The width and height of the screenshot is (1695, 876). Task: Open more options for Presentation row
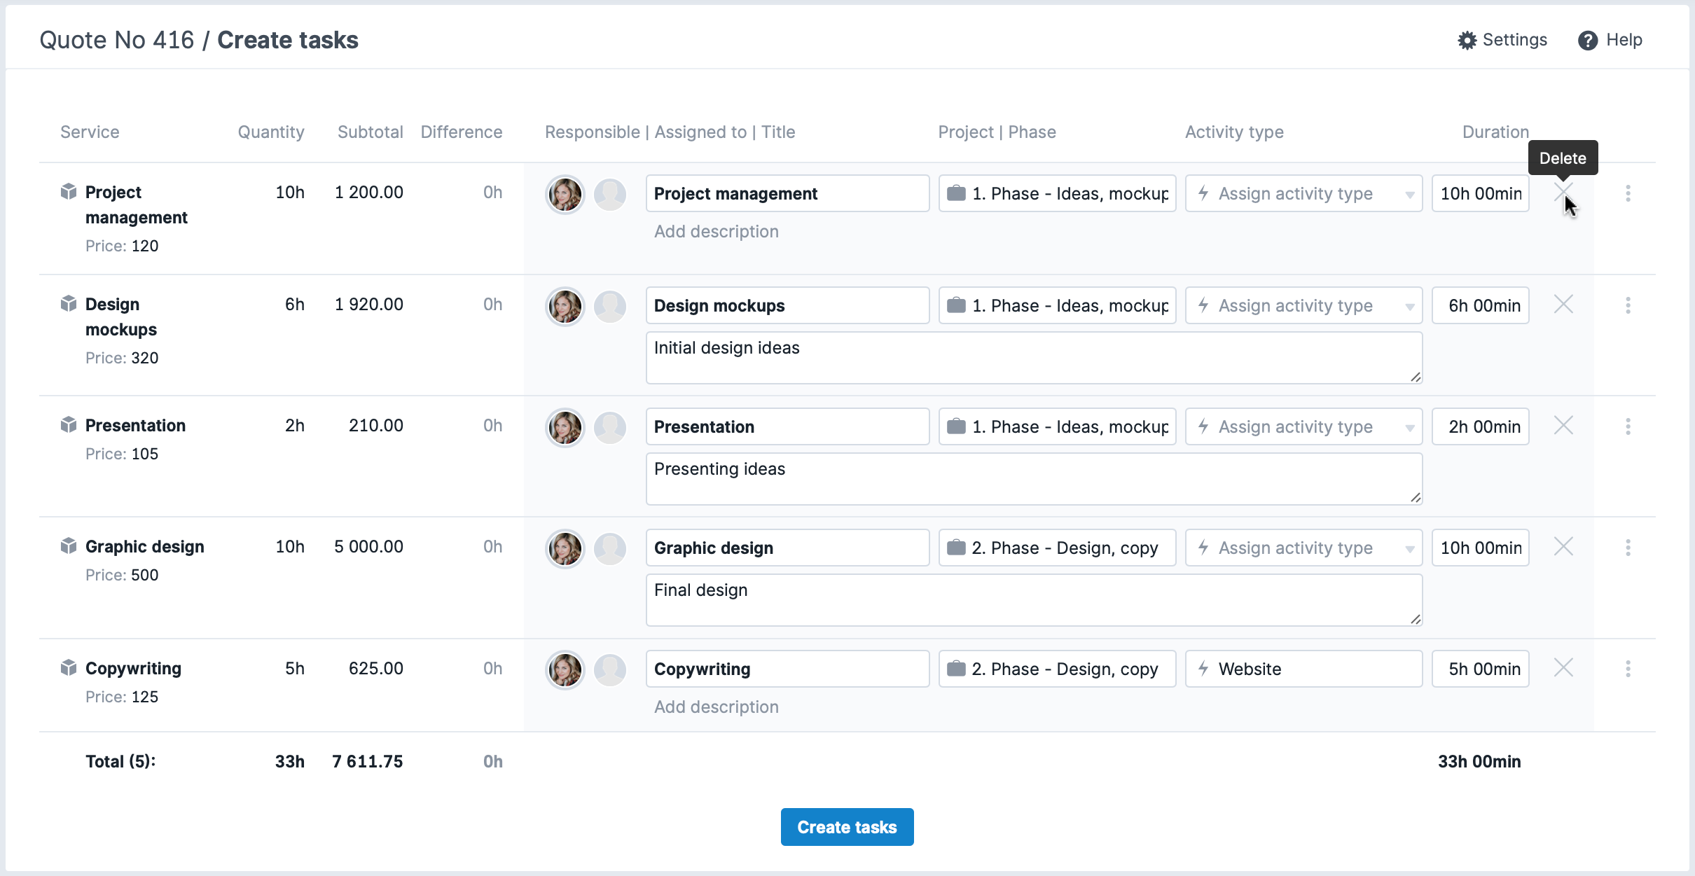click(x=1628, y=426)
